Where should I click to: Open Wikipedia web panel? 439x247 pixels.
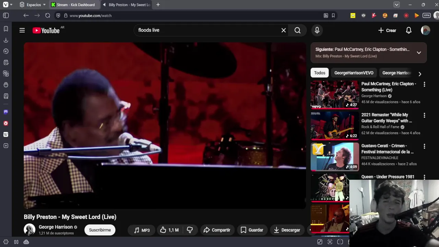tap(6, 134)
